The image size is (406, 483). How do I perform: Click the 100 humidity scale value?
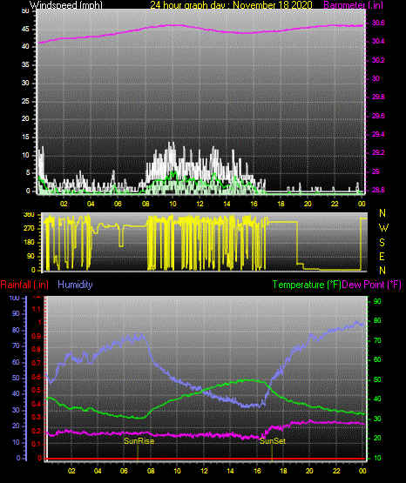[x=14, y=298]
